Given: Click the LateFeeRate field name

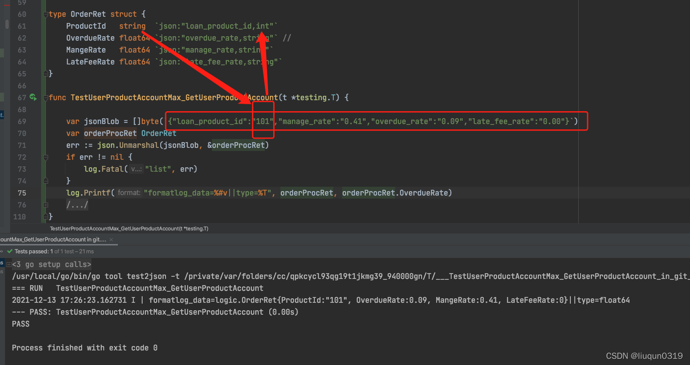Looking at the screenshot, I should (90, 62).
